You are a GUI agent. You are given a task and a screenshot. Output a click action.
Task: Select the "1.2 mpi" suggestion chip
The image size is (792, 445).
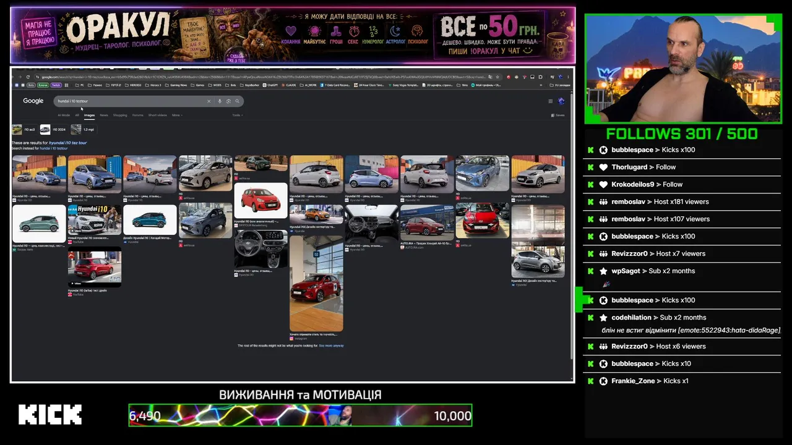point(83,129)
